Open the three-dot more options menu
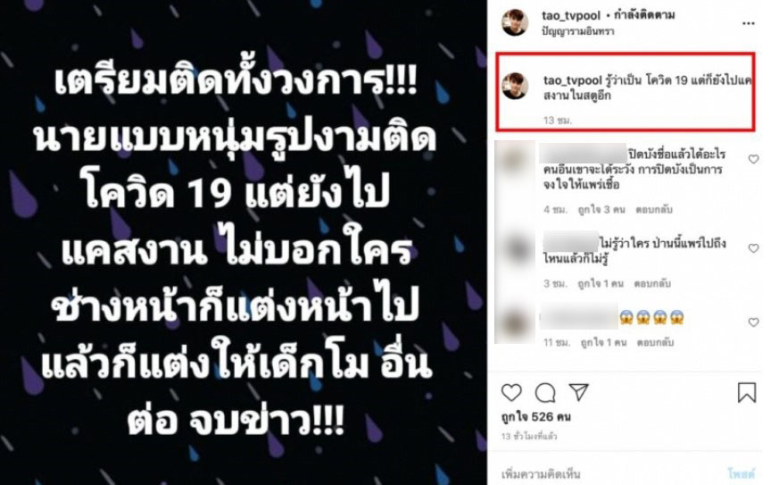This screenshot has width=779, height=485. [x=749, y=23]
